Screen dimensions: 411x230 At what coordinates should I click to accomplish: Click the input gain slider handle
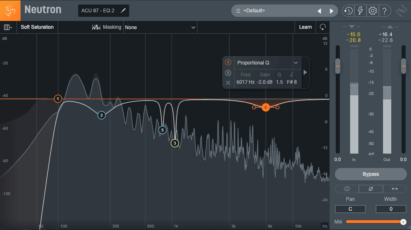(338, 66)
